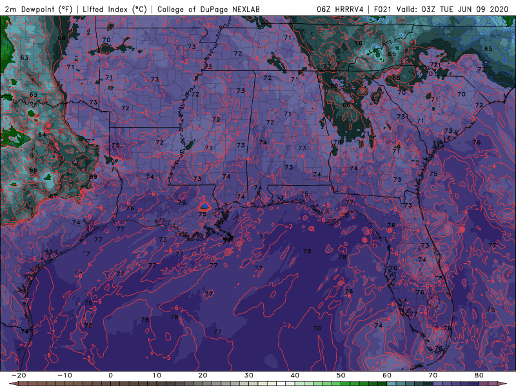Click the '10' color scale label
This screenshot has height=387, width=516.
click(x=157, y=375)
